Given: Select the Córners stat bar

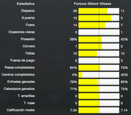Looking at the screenshot, I should click(x=99, y=46).
